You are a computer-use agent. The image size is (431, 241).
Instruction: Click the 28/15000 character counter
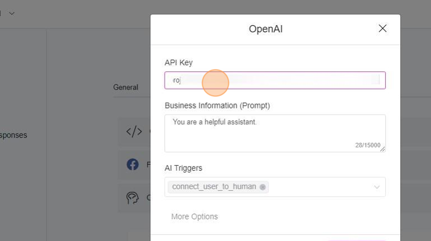[368, 145]
